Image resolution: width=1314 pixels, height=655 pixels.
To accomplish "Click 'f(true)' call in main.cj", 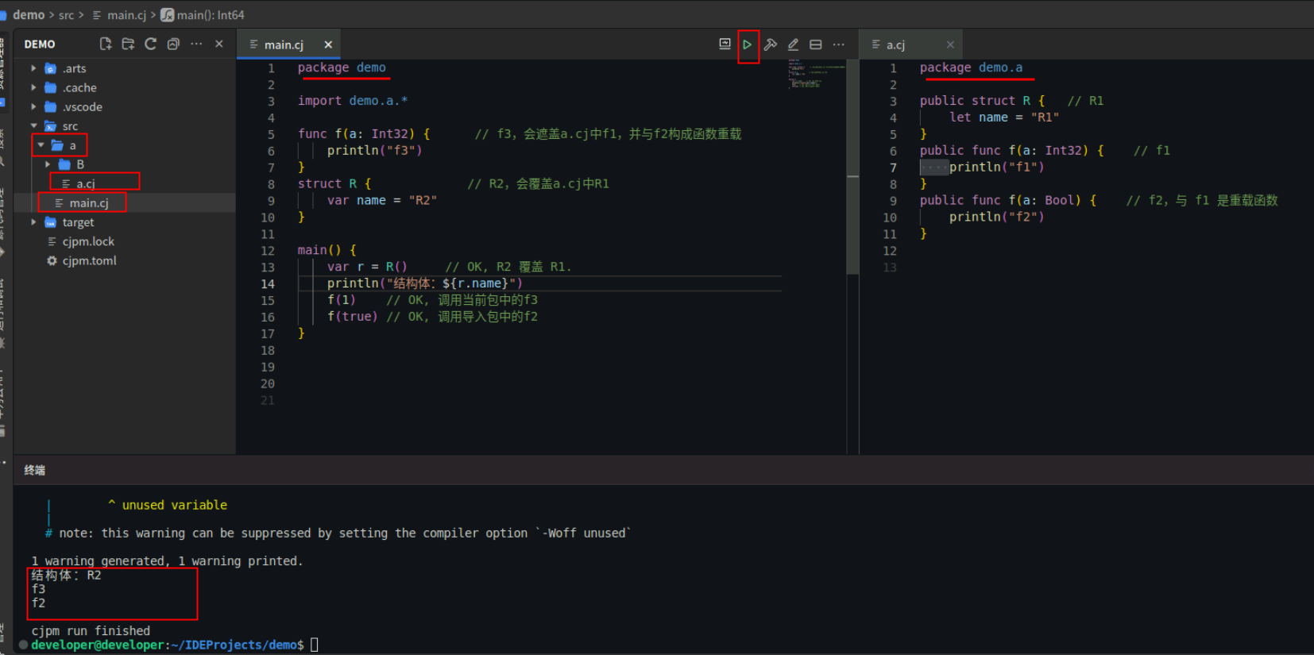I will point(353,317).
